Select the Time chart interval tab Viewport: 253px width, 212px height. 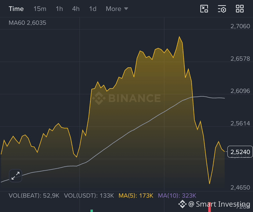click(16, 9)
